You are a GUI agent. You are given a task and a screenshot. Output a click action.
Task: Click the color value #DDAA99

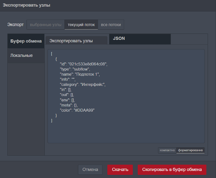(x=84, y=110)
